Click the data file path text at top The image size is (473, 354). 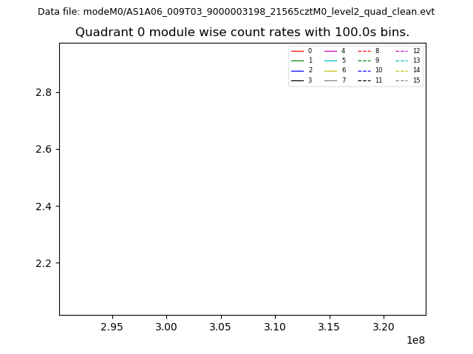click(236, 12)
